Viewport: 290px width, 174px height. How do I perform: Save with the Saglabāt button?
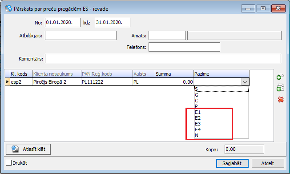coord(232,163)
